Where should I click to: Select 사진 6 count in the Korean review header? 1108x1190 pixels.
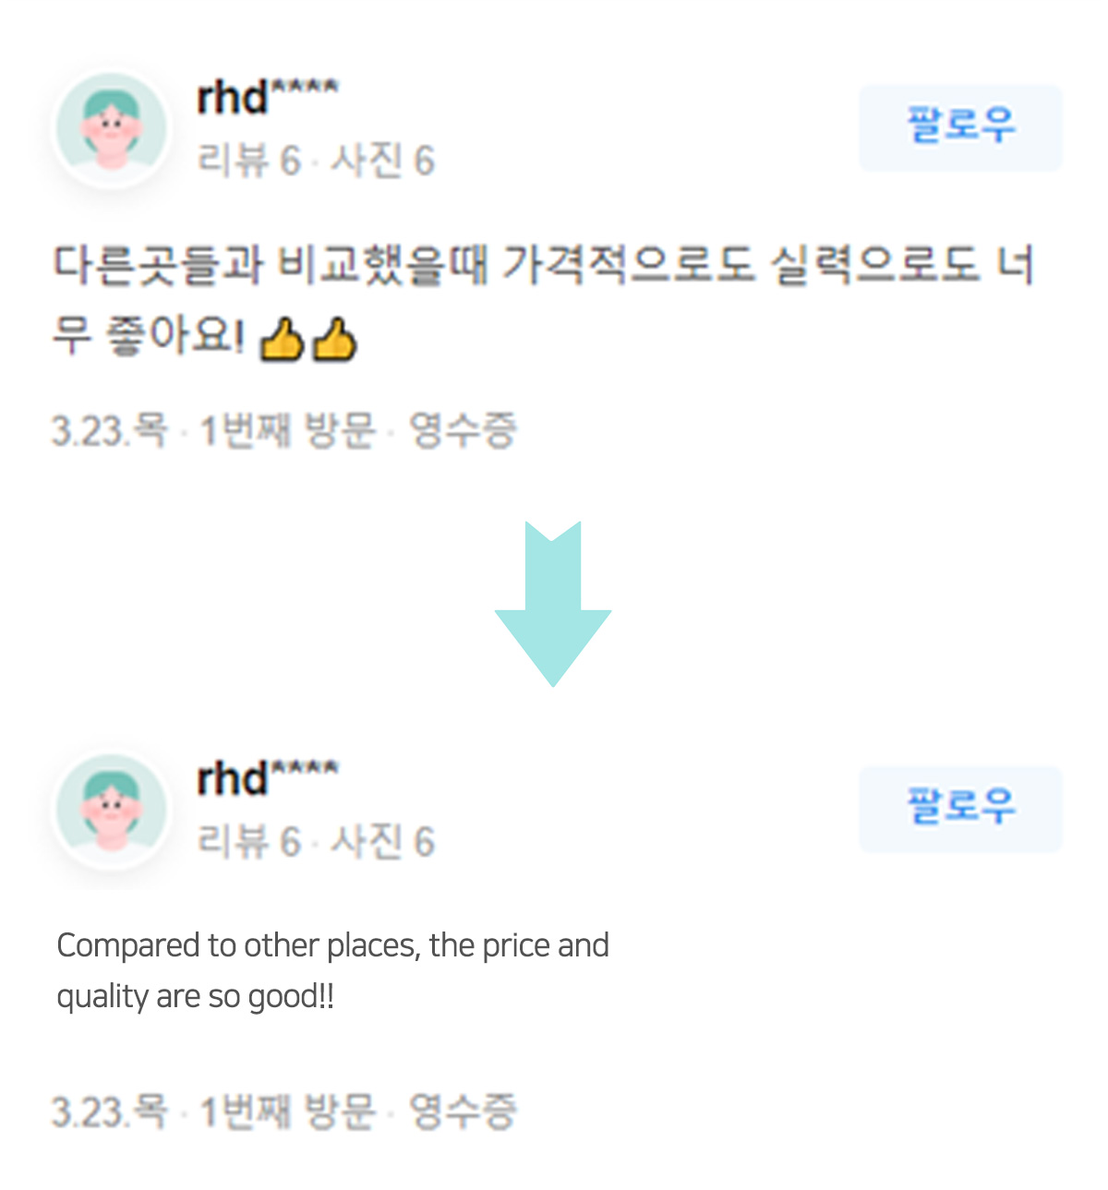383,161
